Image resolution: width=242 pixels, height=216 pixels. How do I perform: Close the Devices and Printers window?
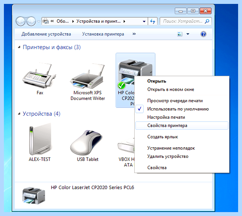click(x=205, y=11)
